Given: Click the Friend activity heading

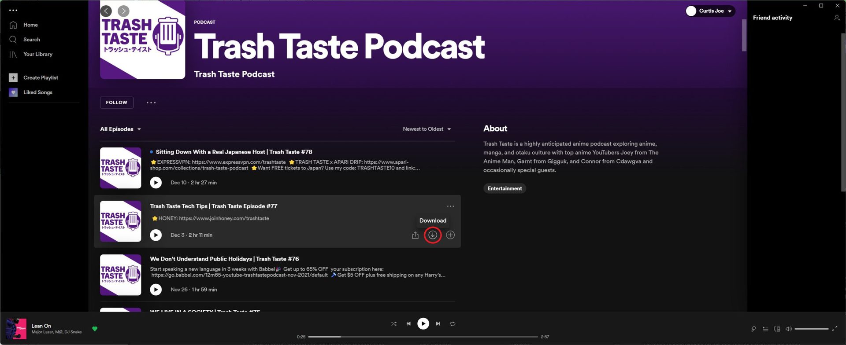Looking at the screenshot, I should [x=772, y=18].
